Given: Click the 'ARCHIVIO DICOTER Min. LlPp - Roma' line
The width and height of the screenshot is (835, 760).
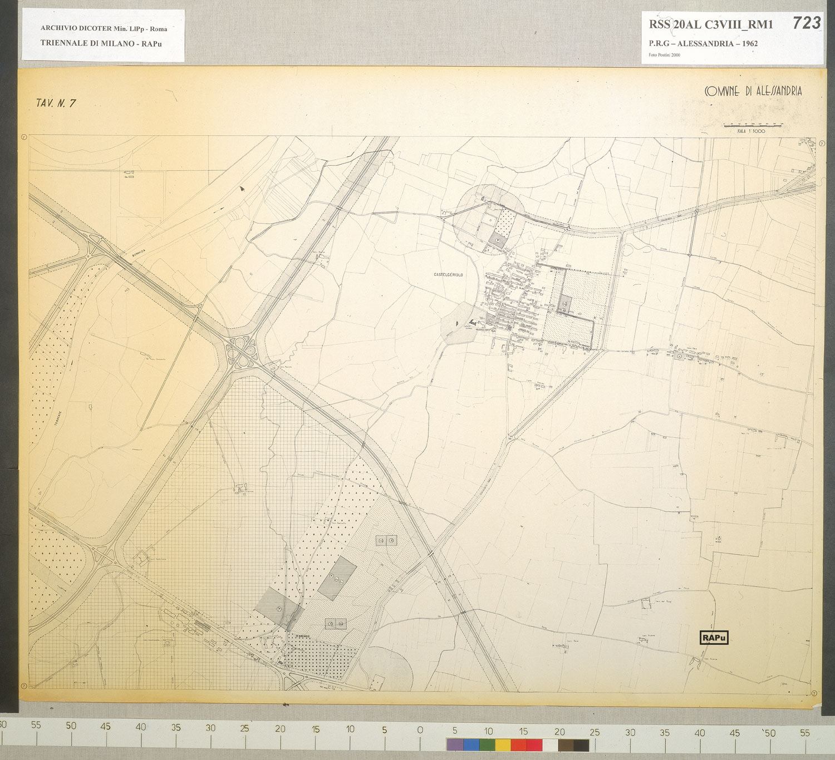Looking at the screenshot, I should [104, 28].
